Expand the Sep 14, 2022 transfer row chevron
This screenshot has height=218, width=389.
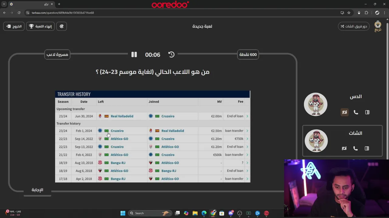[x=247, y=139]
